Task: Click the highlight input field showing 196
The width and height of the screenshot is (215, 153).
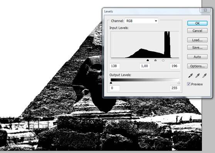Action: [x=175, y=66]
